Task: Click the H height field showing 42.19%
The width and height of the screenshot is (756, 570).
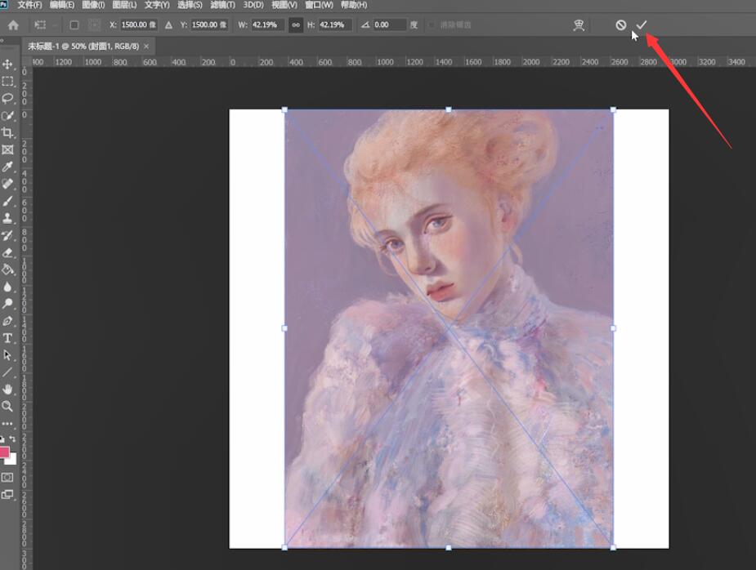Action: click(x=336, y=25)
